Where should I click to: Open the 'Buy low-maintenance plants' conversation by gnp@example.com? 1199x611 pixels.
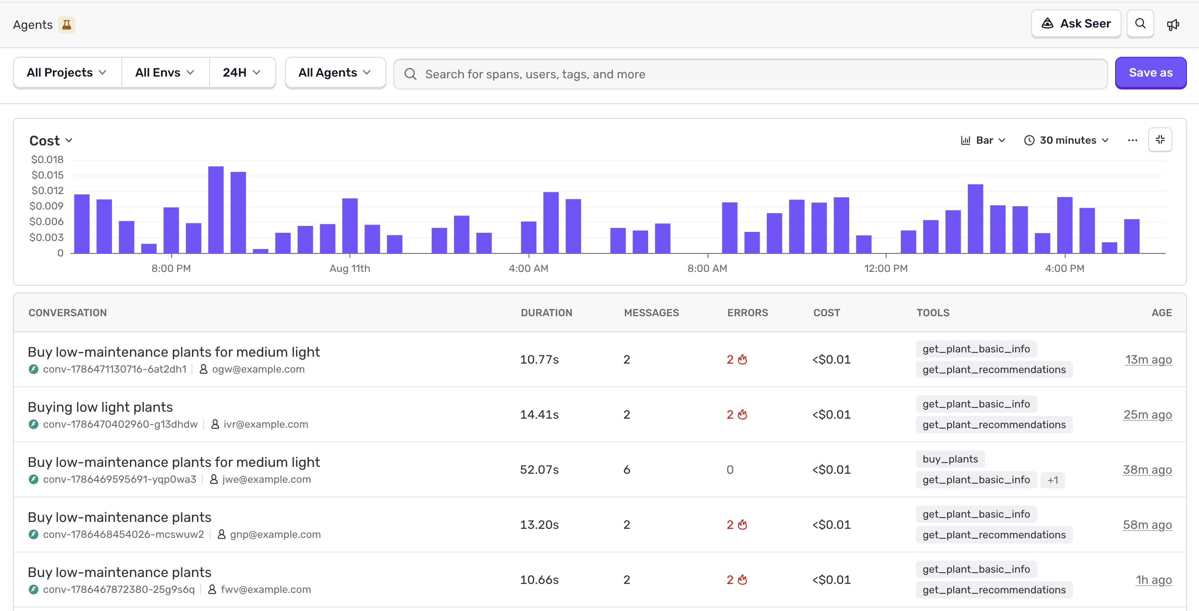120,518
